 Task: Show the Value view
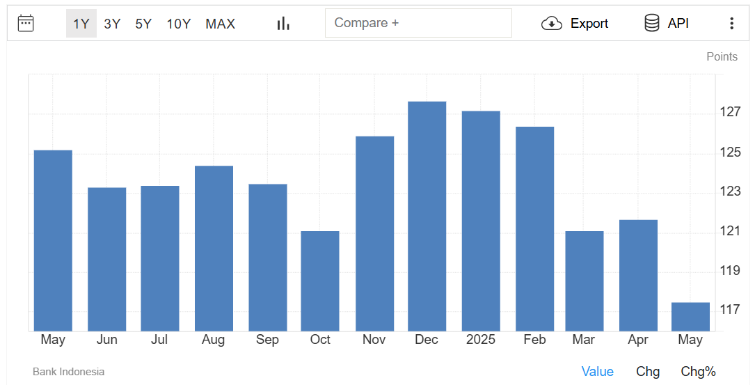[597, 372]
